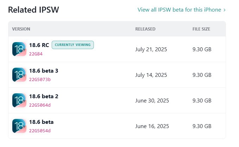Click the iOS 18 icon for 18.6 beta 2
Screen dimensions: 239x147
(x=19, y=100)
